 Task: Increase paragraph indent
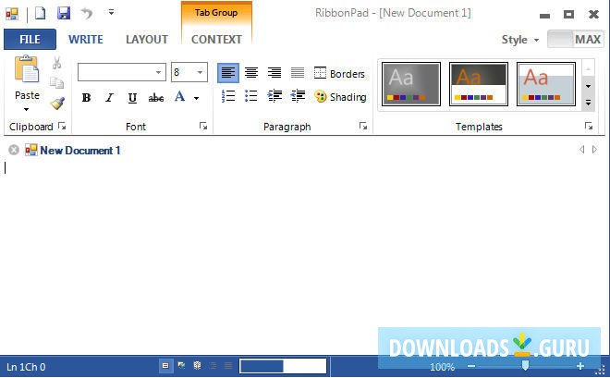point(274,96)
